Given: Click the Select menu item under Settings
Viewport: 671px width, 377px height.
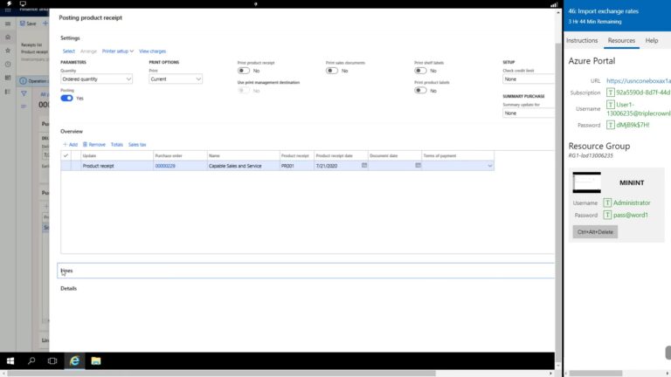Looking at the screenshot, I should point(68,51).
